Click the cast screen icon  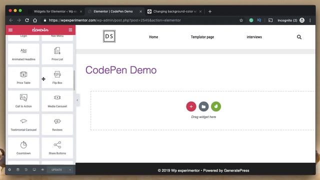(x=270, y=20)
